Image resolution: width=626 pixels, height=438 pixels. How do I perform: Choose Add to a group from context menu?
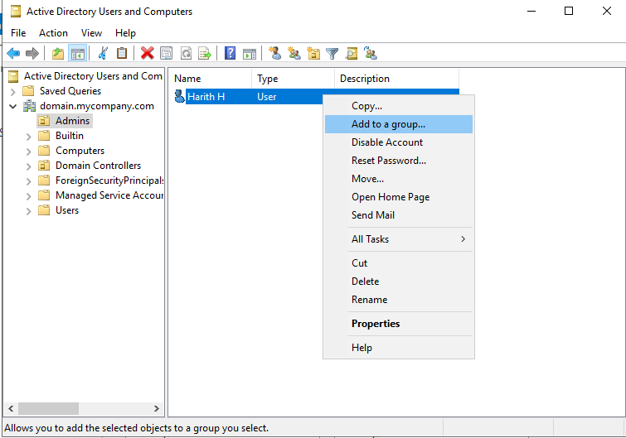tap(388, 124)
